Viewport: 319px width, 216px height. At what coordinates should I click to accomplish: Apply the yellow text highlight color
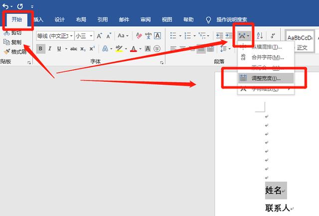(x=119, y=49)
